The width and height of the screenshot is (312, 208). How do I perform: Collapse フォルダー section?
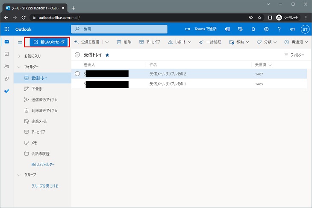pos(19,67)
